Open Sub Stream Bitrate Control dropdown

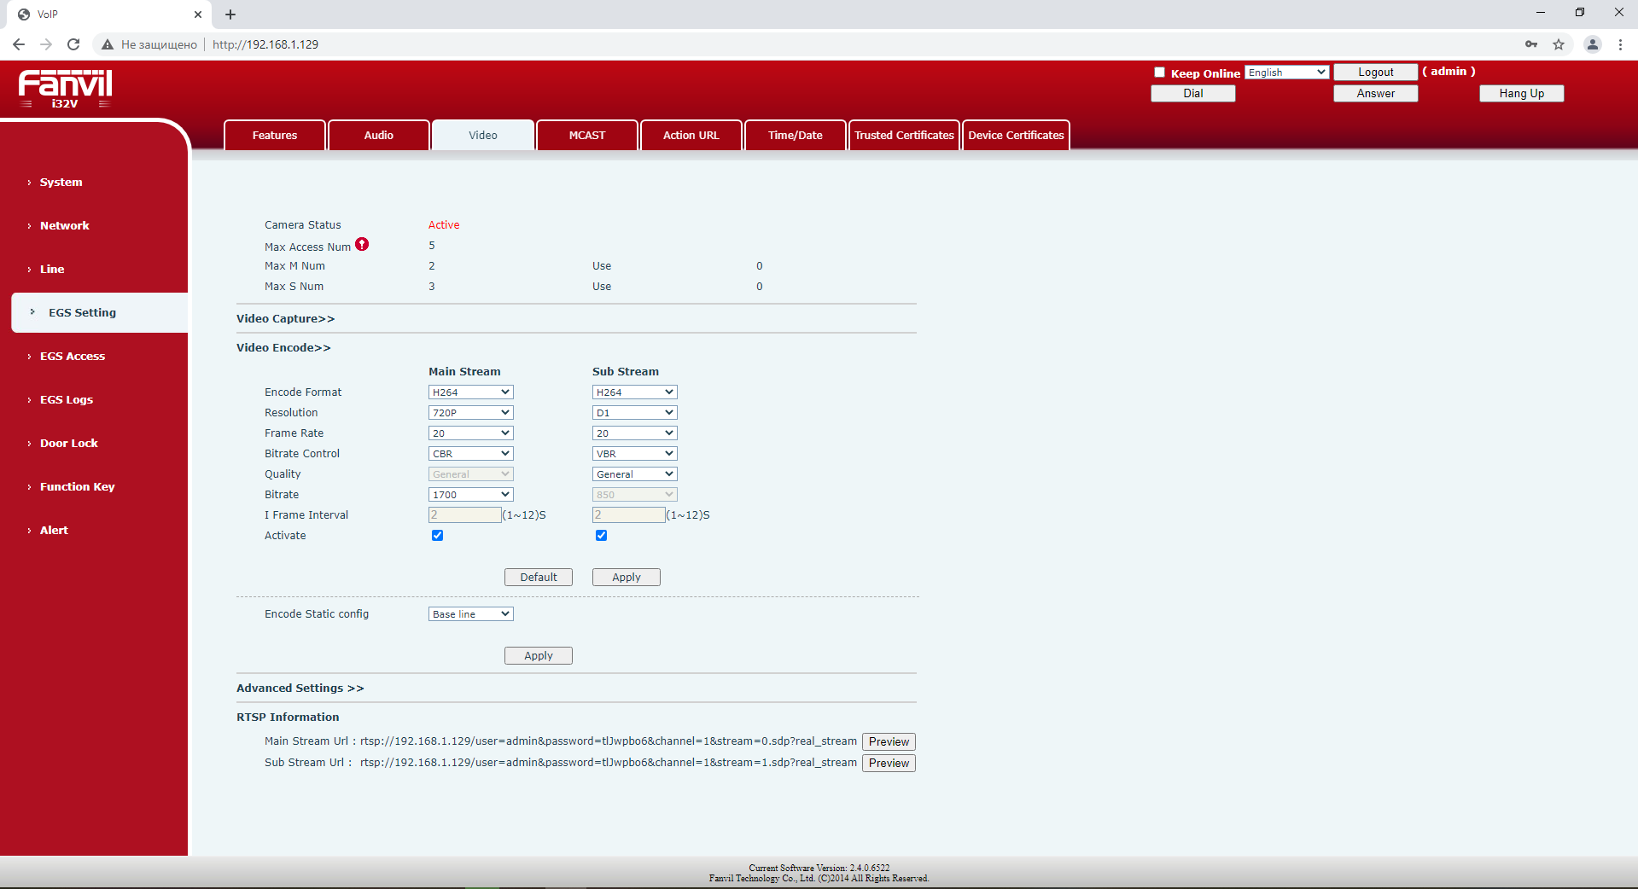click(x=634, y=454)
